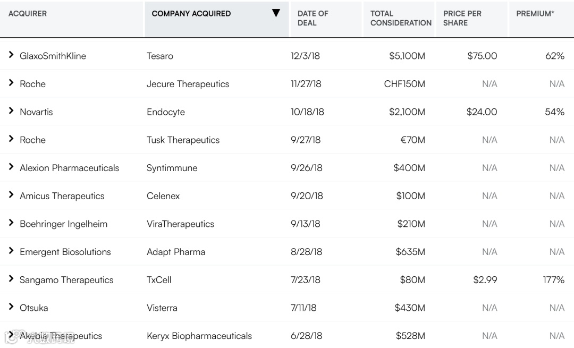Sort by the Premium column header
574x348 pixels.
coord(535,14)
